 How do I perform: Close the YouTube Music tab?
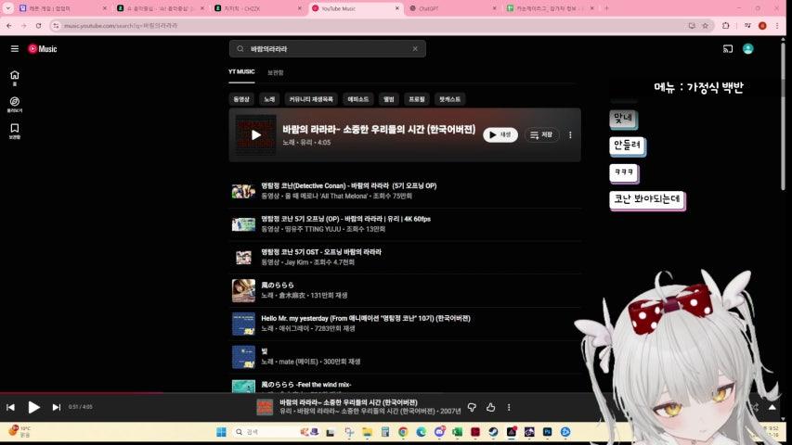point(397,8)
